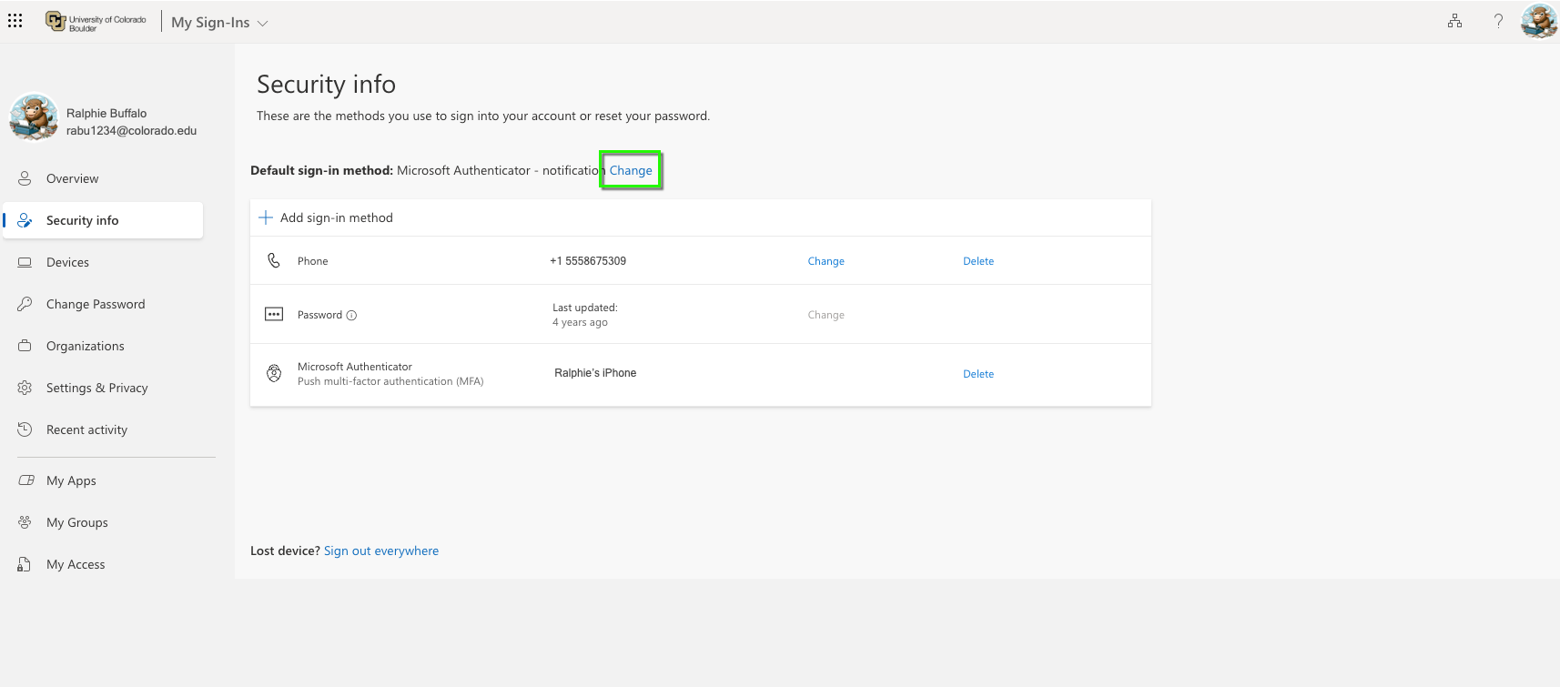
Task: Change the phone number sign-in method
Action: tap(826, 261)
